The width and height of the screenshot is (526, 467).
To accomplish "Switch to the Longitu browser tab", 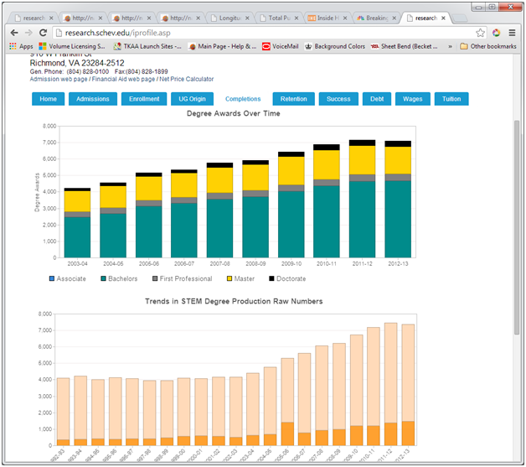I will pos(227,17).
